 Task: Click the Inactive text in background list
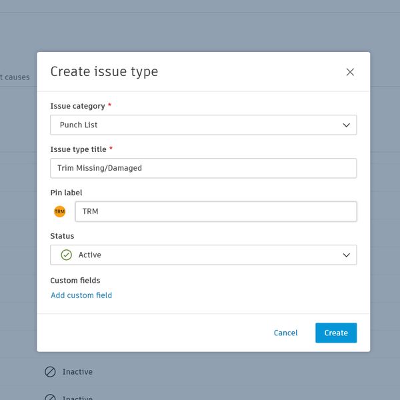coord(77,372)
